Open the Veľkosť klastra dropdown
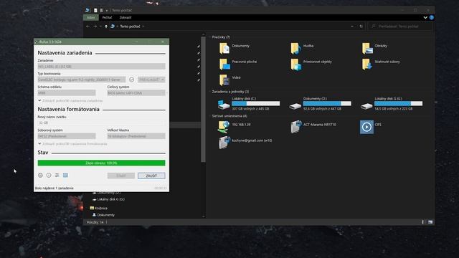The image size is (459, 258). pos(136,136)
